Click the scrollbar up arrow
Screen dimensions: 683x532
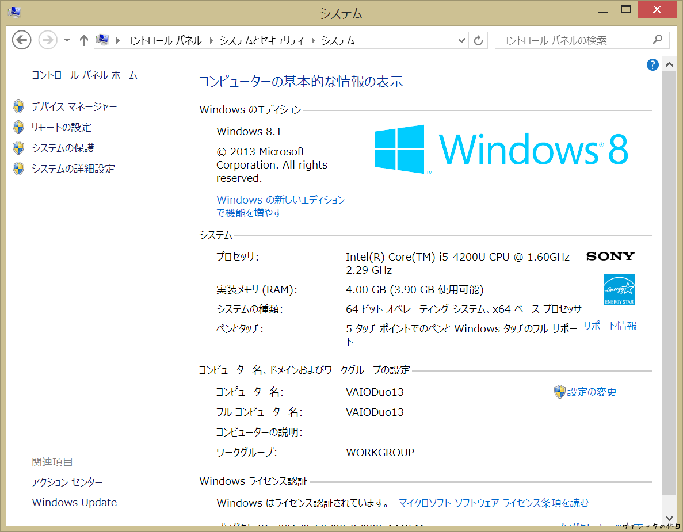point(670,64)
